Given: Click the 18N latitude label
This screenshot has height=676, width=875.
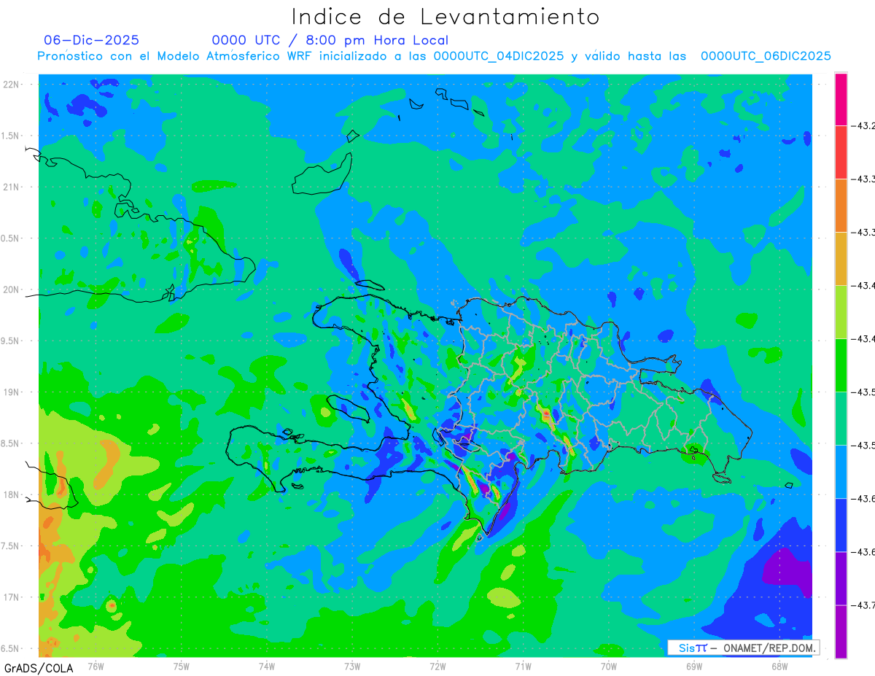Looking at the screenshot, I should point(12,494).
